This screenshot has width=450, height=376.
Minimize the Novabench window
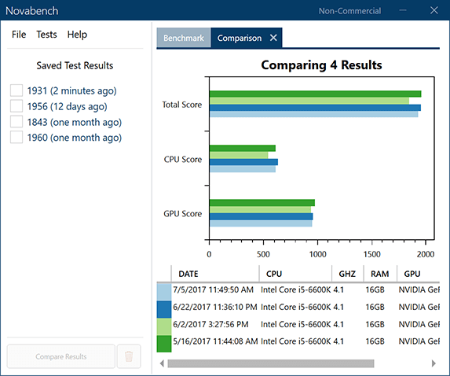click(x=403, y=10)
